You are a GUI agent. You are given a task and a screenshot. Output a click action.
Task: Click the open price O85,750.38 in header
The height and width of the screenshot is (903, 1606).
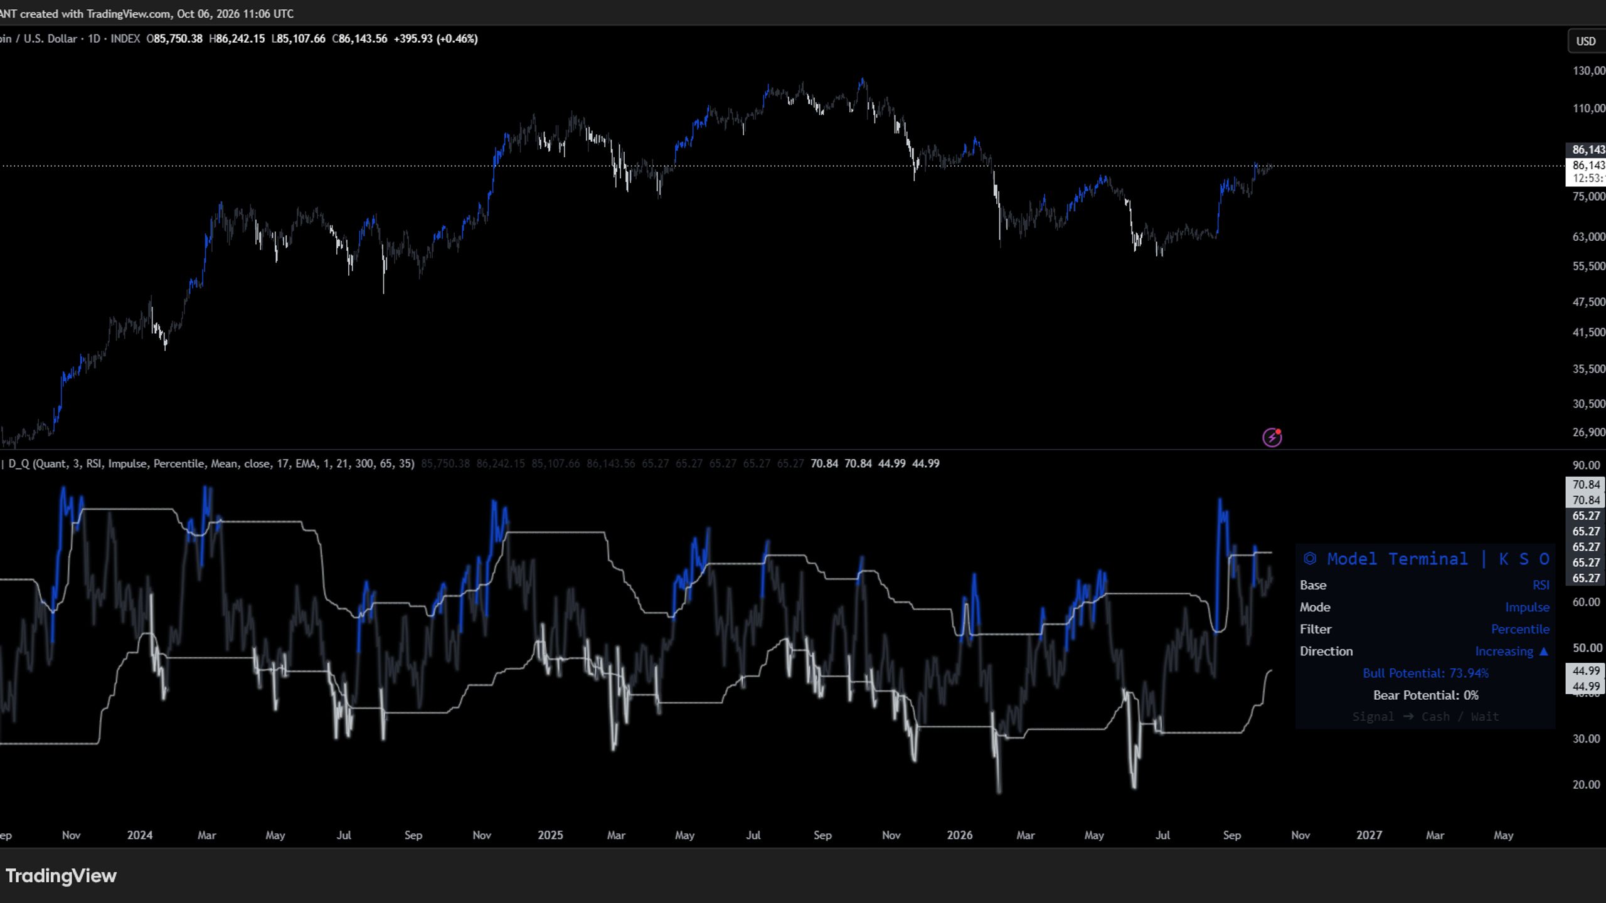click(174, 39)
